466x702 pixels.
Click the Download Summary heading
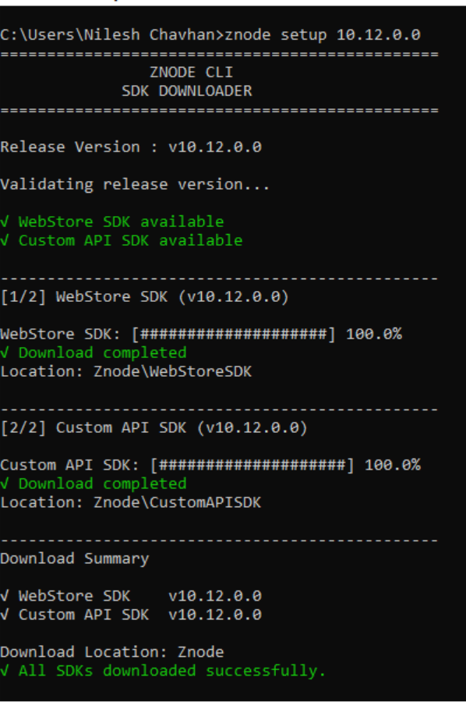(x=75, y=559)
